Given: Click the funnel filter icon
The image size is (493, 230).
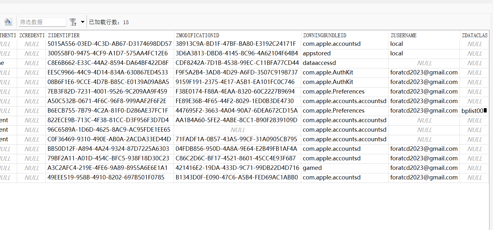Looking at the screenshot, I should [x=73, y=22].
